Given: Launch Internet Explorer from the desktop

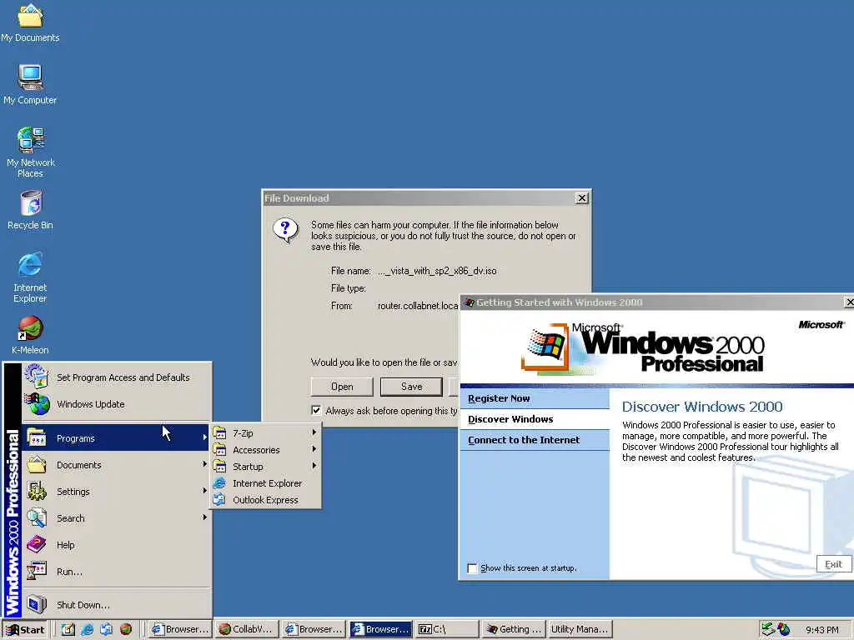Looking at the screenshot, I should 30,277.
